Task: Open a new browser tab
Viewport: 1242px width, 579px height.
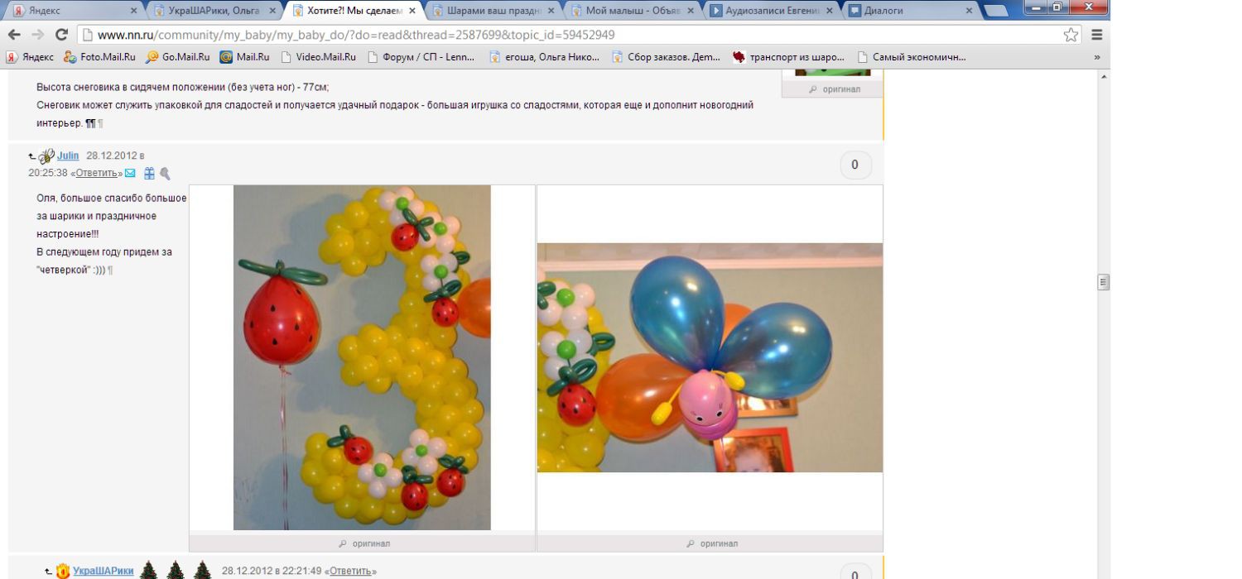Action: (996, 11)
